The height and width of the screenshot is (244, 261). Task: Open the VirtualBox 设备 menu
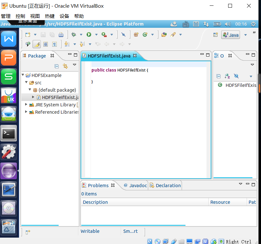[x=64, y=16]
